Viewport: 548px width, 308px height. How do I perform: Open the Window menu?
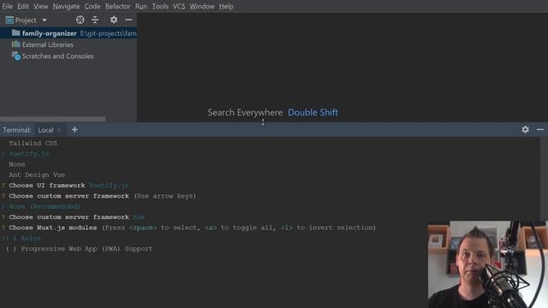(x=202, y=6)
